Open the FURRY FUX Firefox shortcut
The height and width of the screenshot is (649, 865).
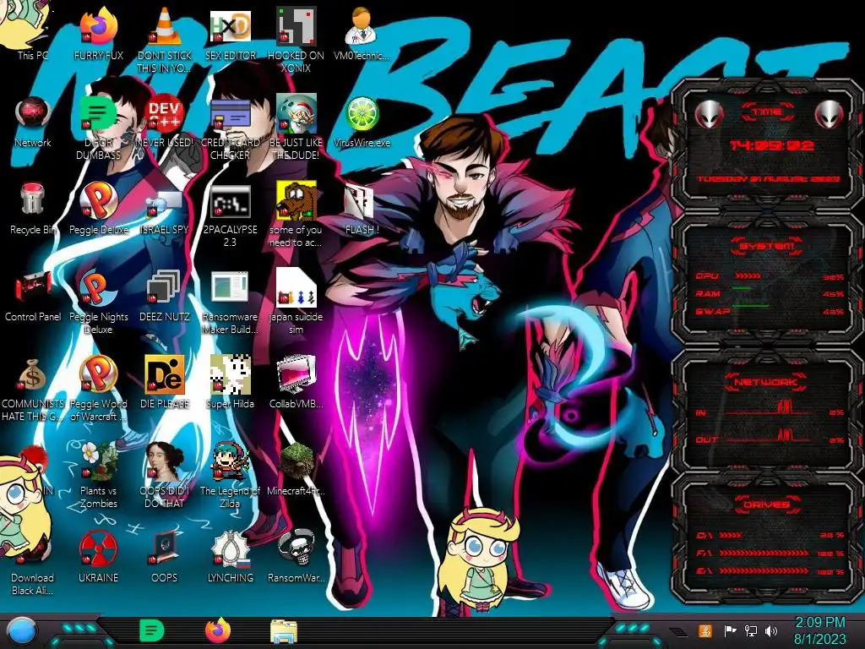pyautogui.click(x=98, y=32)
